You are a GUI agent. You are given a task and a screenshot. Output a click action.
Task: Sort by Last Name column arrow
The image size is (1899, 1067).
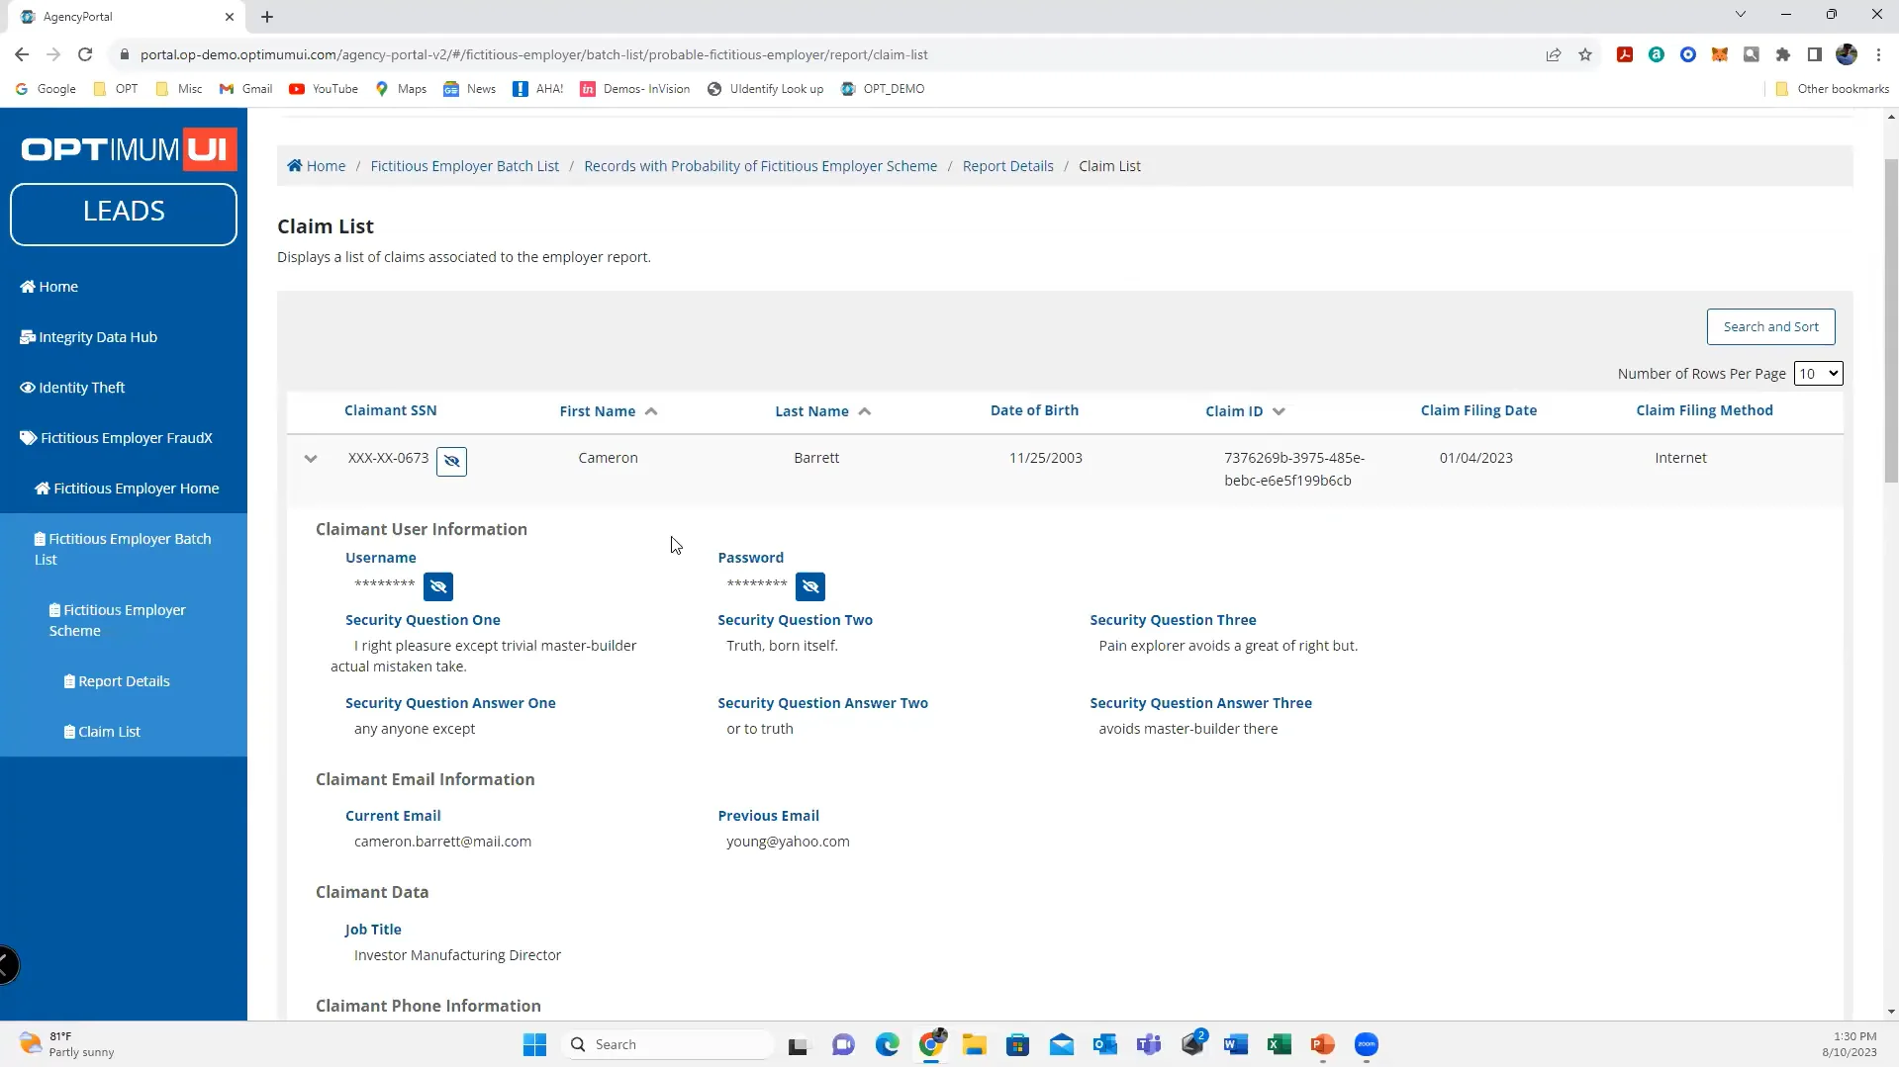tap(865, 411)
